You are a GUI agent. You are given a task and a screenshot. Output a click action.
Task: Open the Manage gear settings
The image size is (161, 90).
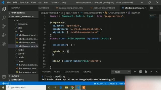tap(4, 77)
